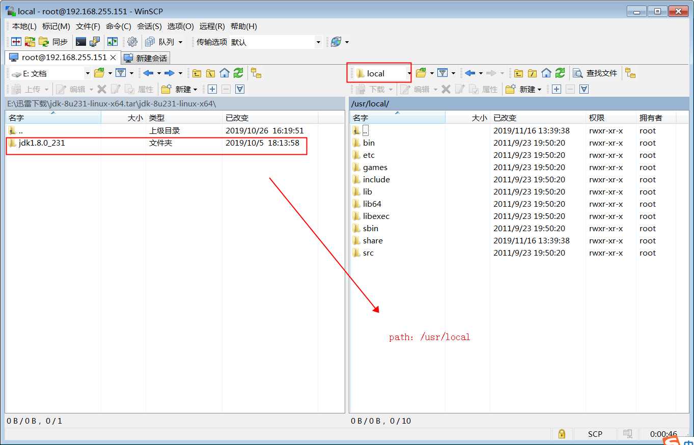This screenshot has width=694, height=445.
Task: Go to local parent directory icon
Action: tap(197, 73)
